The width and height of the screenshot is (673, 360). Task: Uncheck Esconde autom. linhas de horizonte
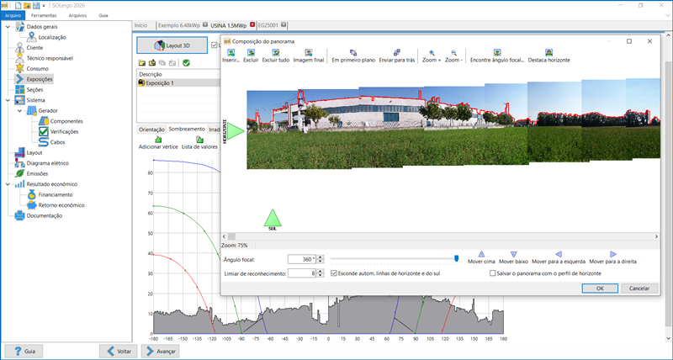(335, 273)
